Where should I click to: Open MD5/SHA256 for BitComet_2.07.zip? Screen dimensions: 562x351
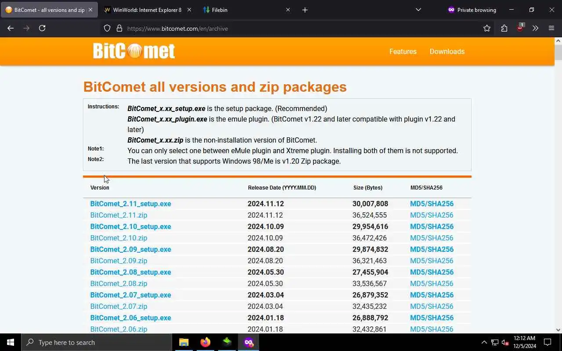432,306
